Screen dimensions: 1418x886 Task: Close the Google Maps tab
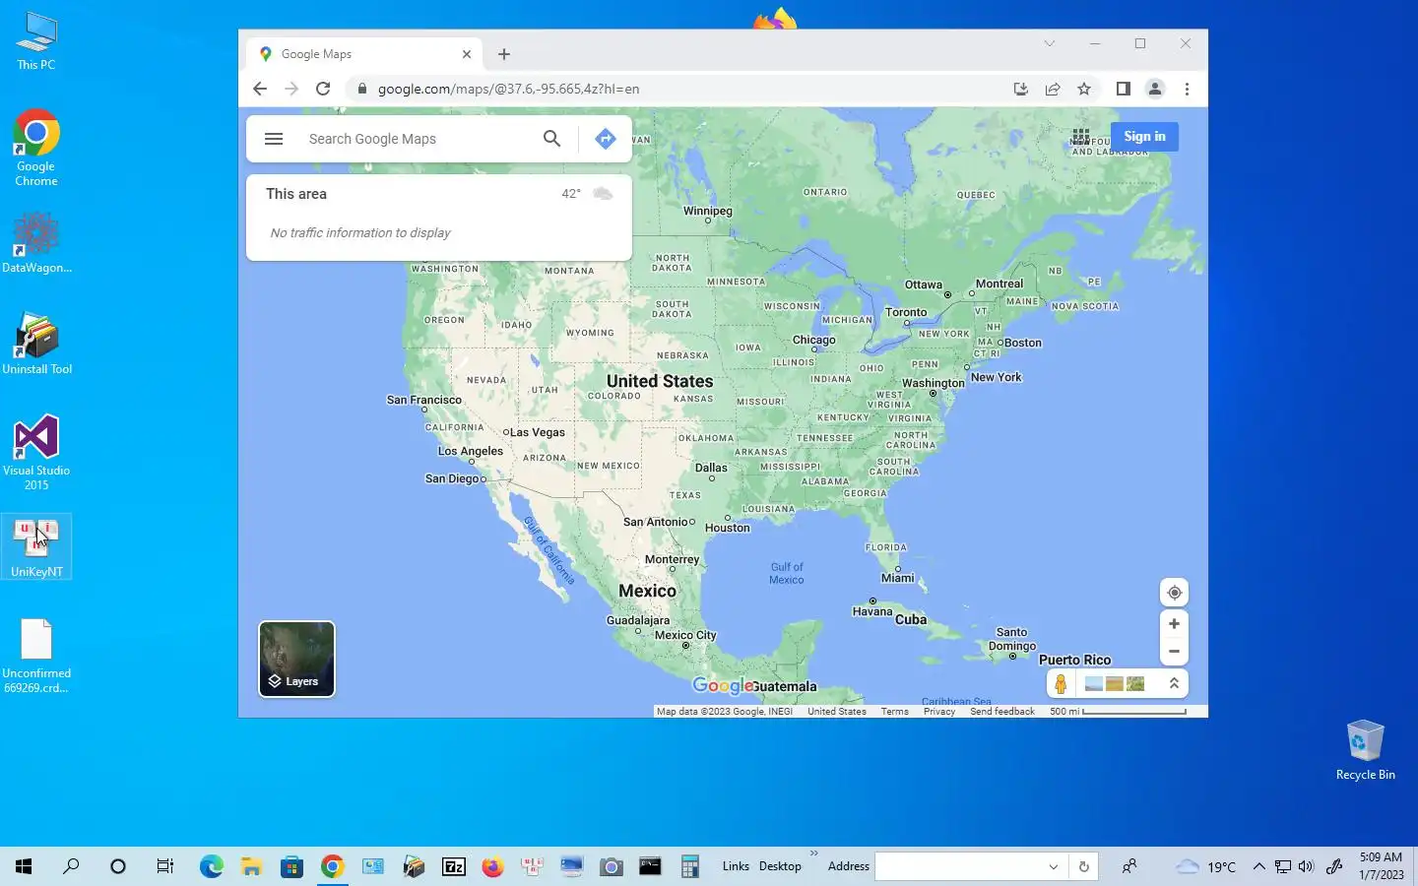pyautogui.click(x=467, y=54)
